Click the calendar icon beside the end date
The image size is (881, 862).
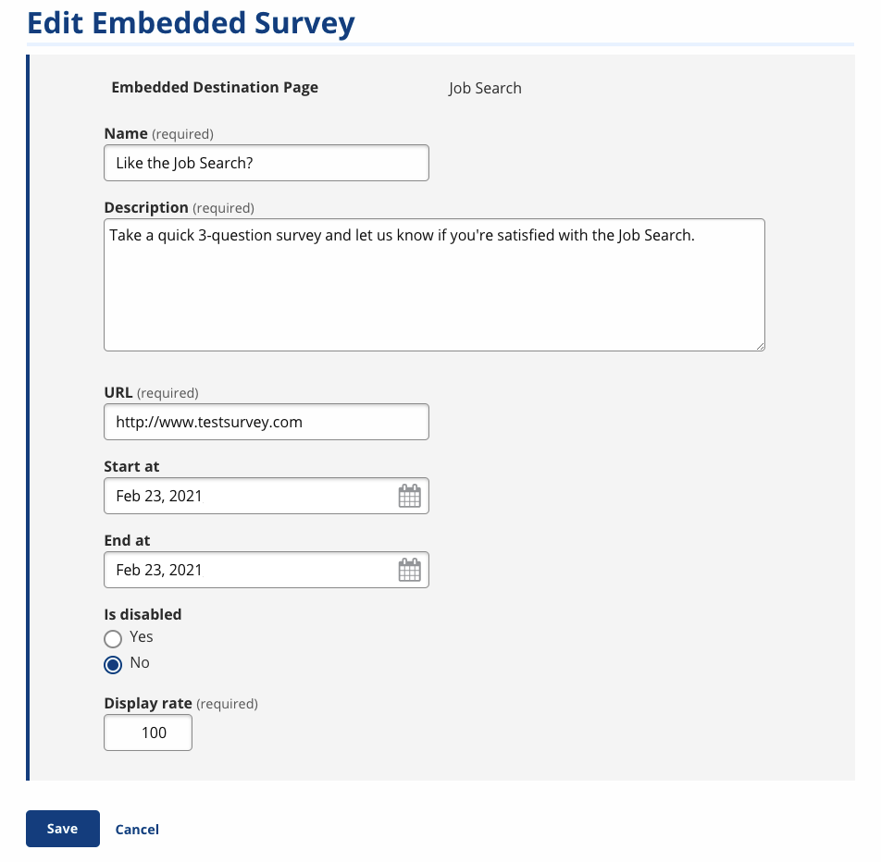coord(408,570)
